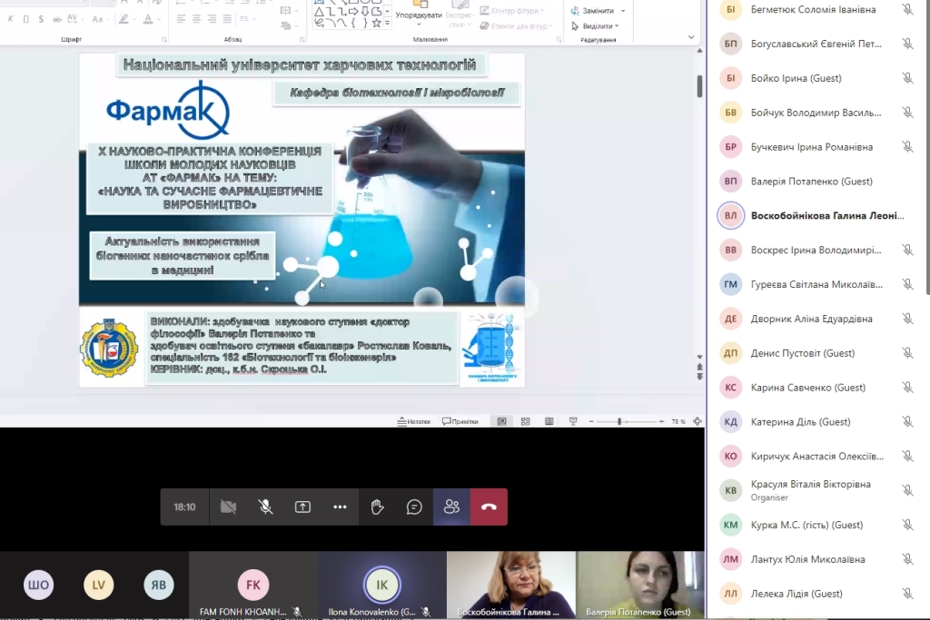The height and width of the screenshot is (620, 930).
Task: Open Виділити select dropdown
Action: pyautogui.click(x=595, y=26)
